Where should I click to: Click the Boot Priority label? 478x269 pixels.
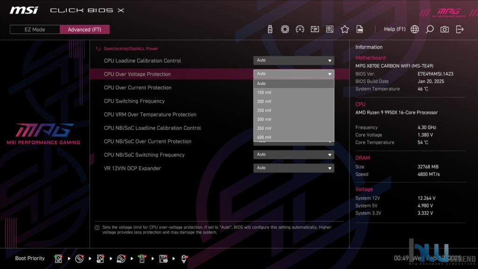click(x=30, y=258)
